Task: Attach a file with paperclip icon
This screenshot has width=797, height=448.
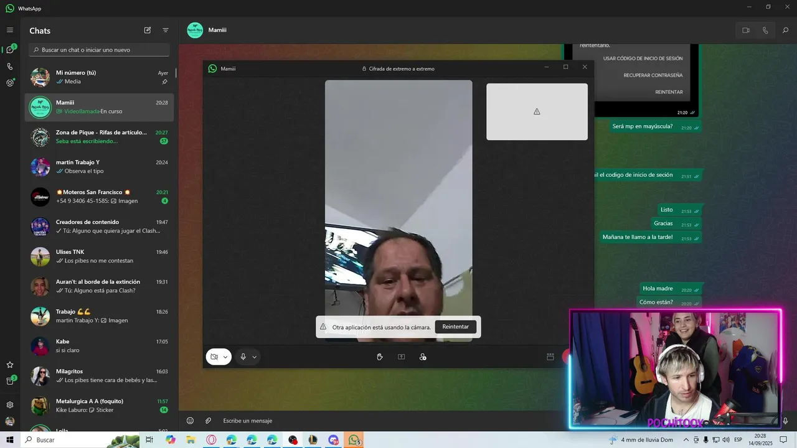Action: click(209, 421)
